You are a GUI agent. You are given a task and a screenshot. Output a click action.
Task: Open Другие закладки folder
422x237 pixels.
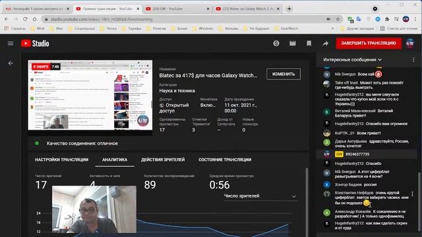(x=357, y=28)
